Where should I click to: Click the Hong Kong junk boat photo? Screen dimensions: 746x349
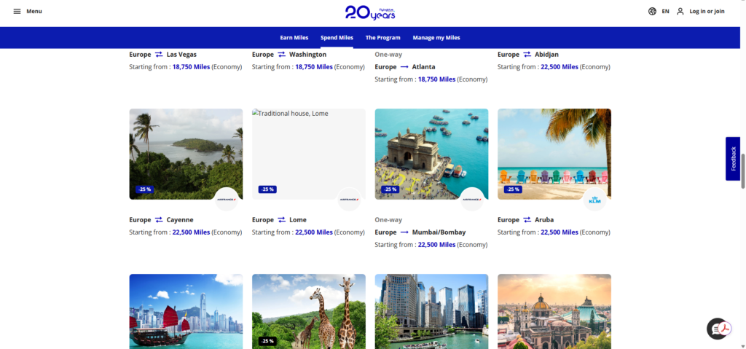click(186, 311)
